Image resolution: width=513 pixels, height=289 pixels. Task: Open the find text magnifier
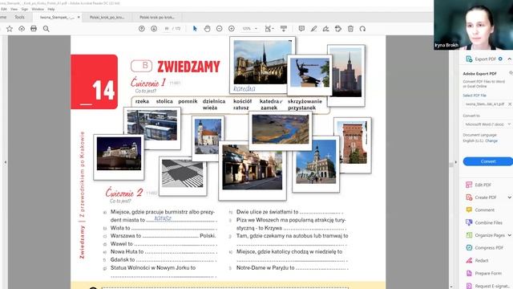[46, 29]
